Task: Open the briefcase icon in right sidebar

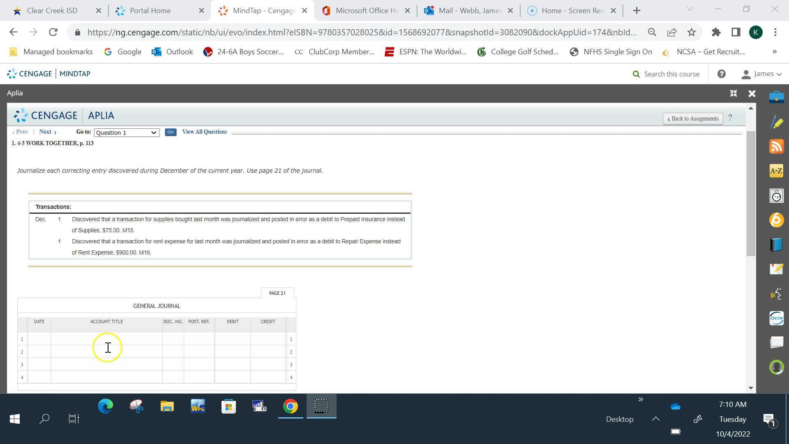Action: 776,97
